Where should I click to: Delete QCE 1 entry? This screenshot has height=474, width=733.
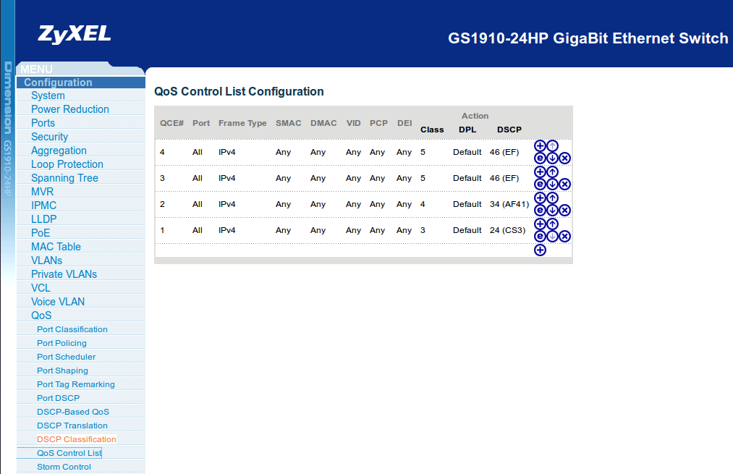564,237
